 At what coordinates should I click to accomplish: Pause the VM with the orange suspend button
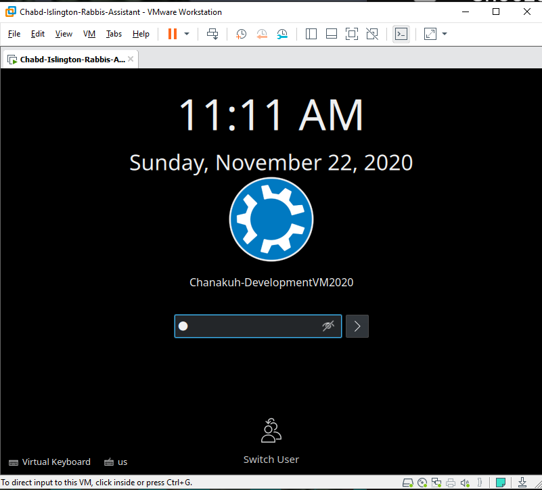[173, 34]
